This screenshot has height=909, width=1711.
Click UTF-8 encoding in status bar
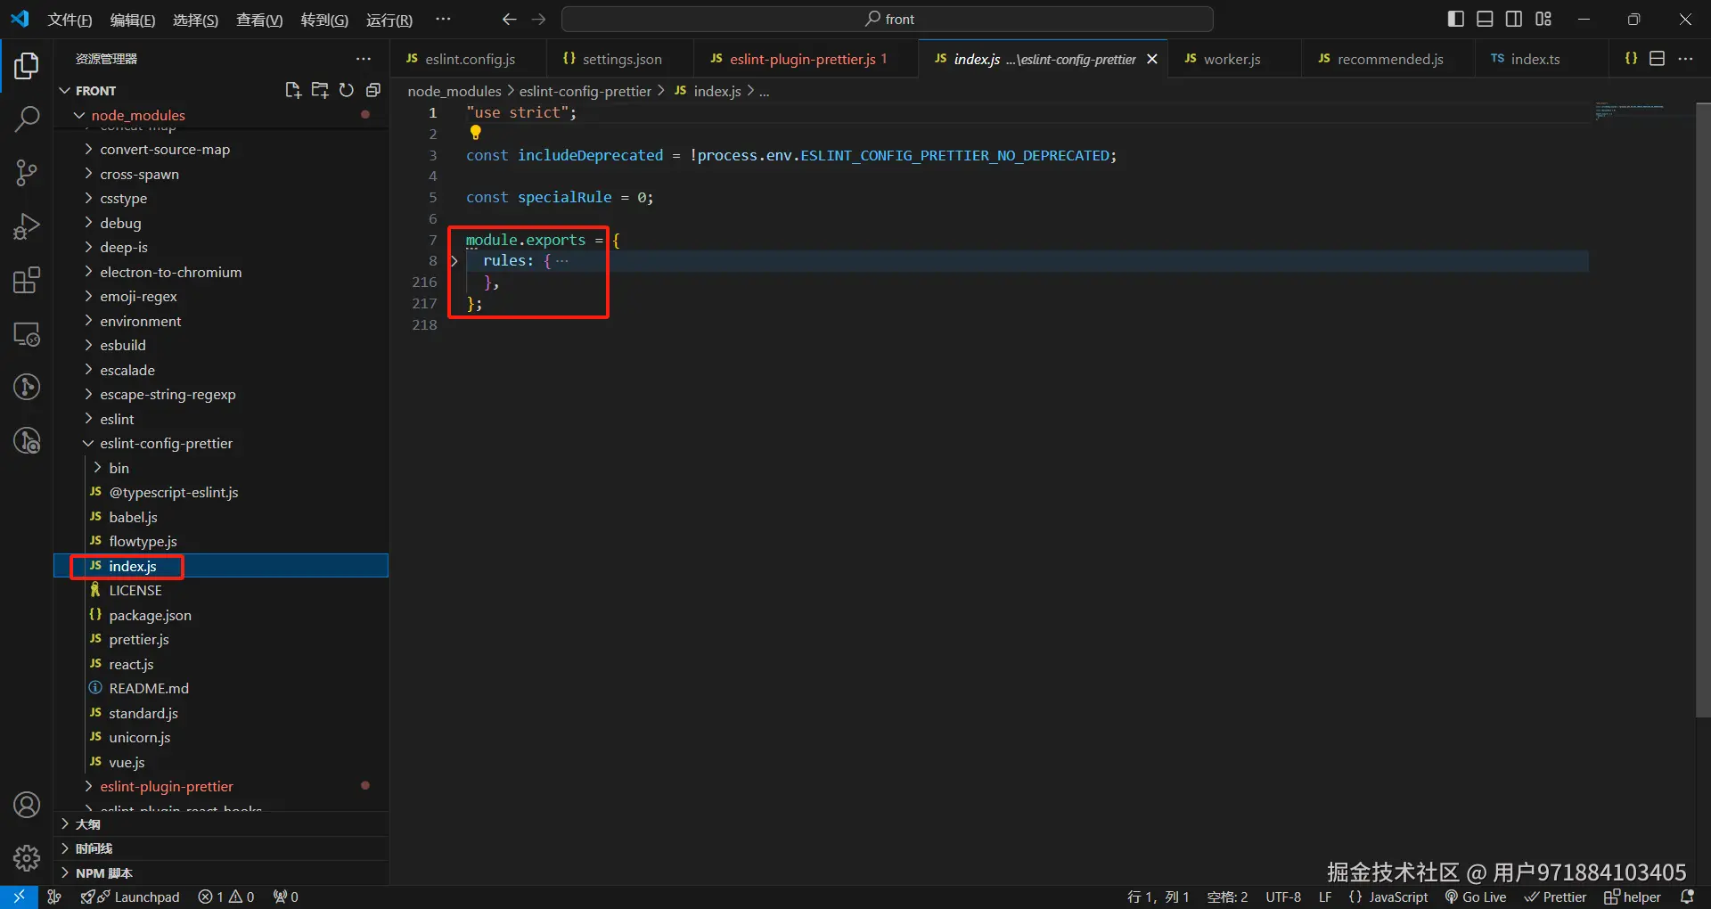[1283, 897]
